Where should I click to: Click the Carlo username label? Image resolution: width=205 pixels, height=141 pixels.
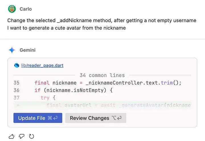click(26, 9)
